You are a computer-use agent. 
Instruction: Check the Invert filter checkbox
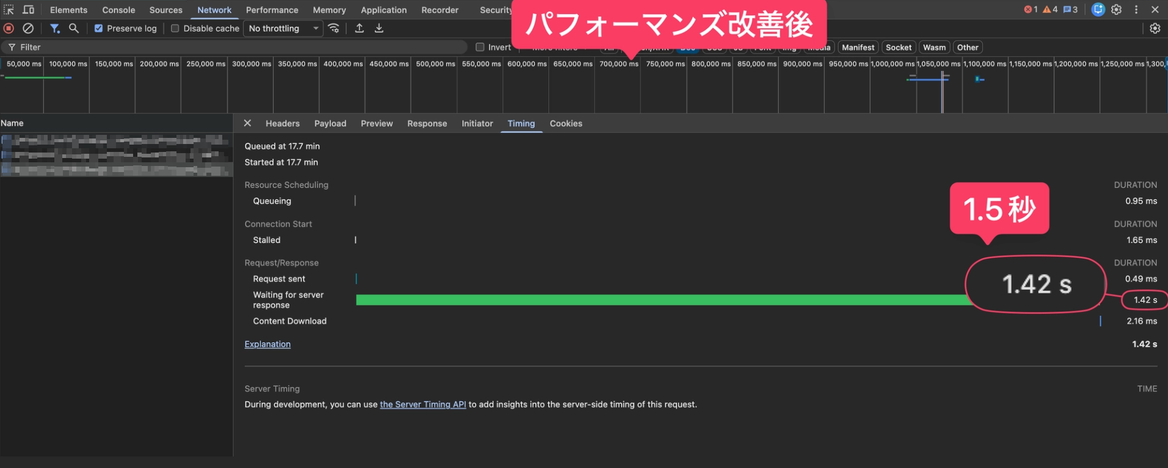[480, 47]
